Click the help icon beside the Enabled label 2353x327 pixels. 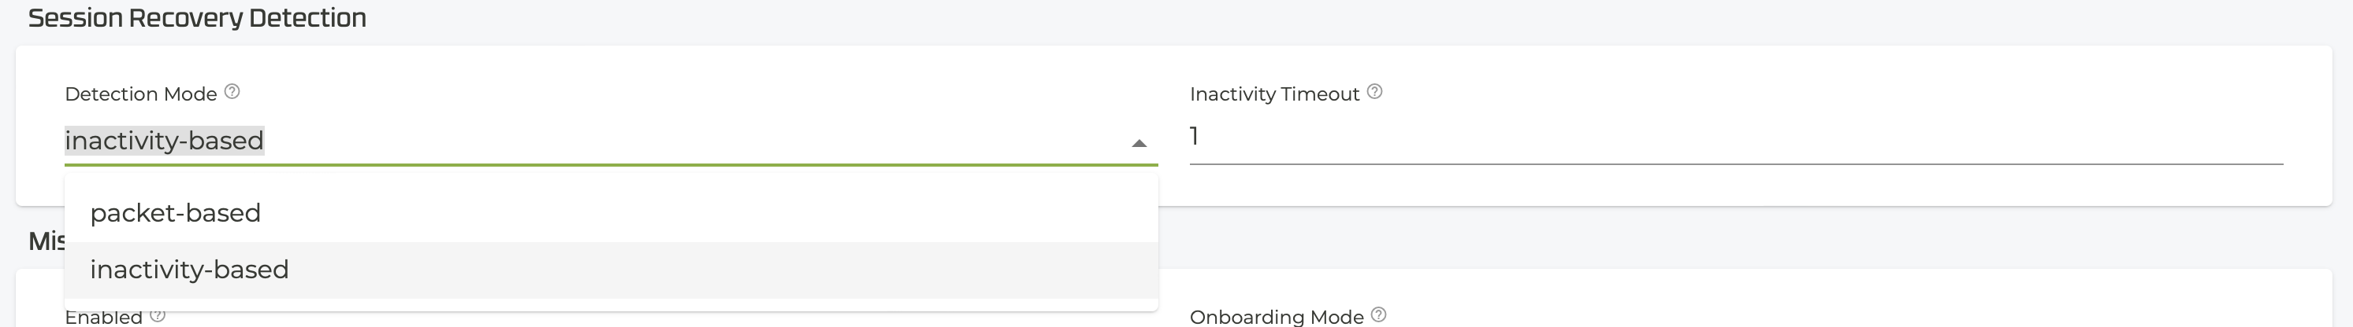tap(158, 316)
